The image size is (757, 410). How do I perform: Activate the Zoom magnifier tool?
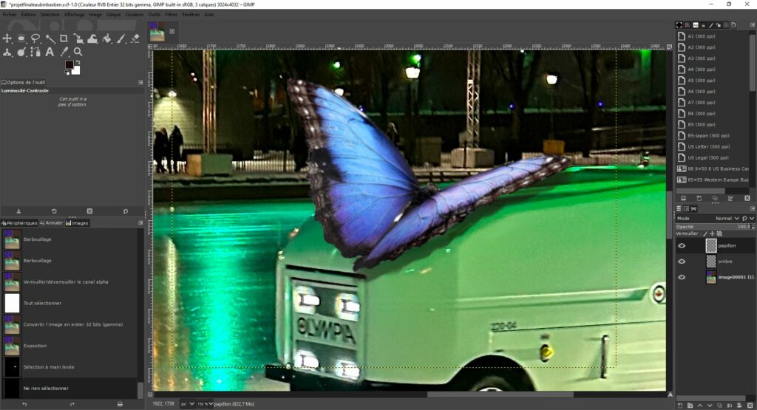(x=78, y=52)
